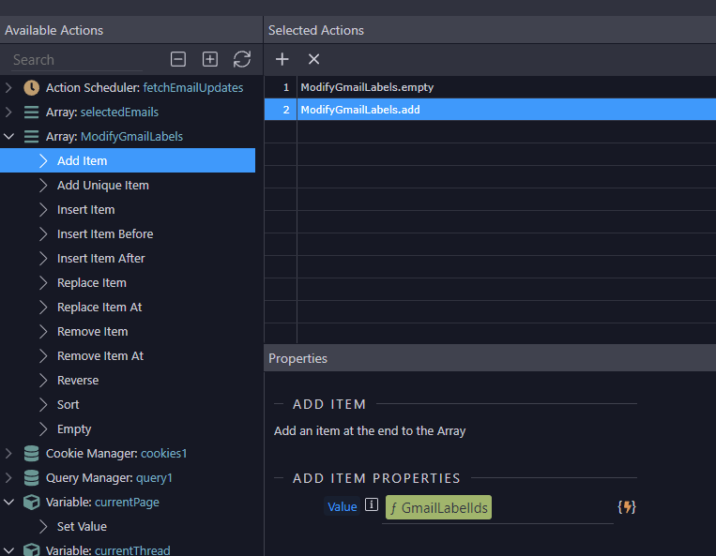This screenshot has width=716, height=556.
Task: Select the Remove Item At action
Action: pos(99,355)
